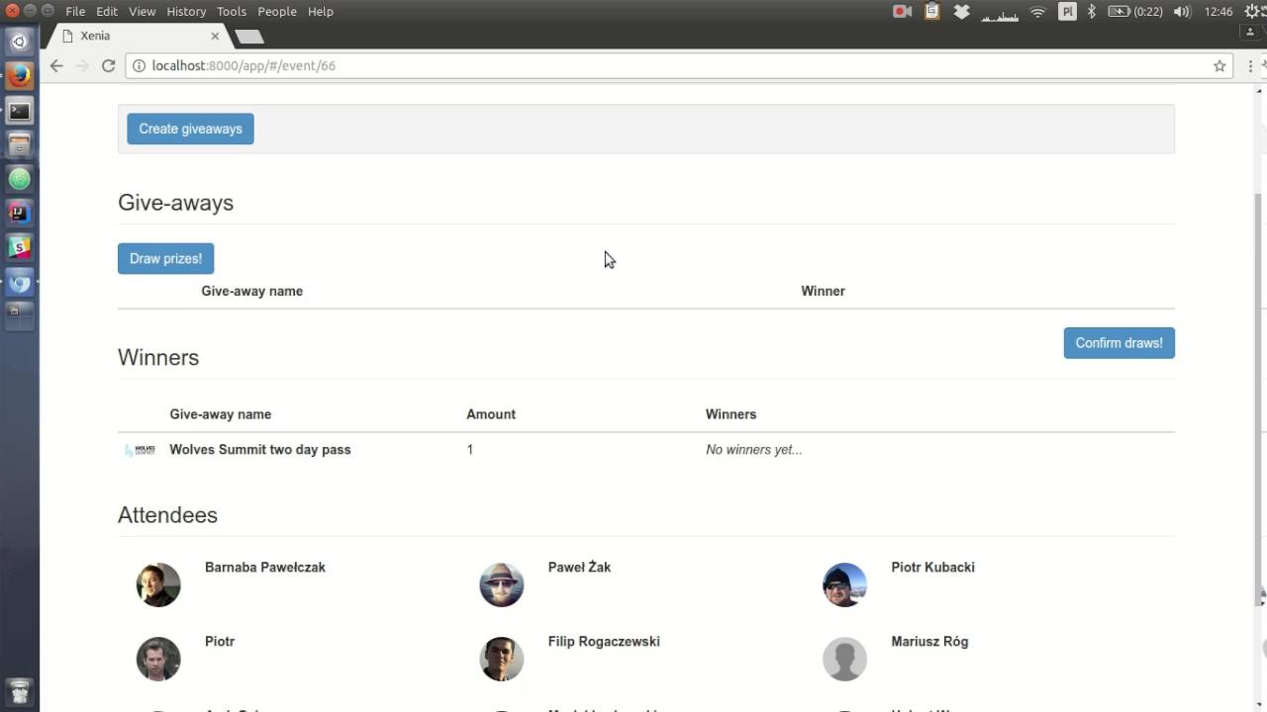
Task: Open the Help menu
Action: coord(321,12)
